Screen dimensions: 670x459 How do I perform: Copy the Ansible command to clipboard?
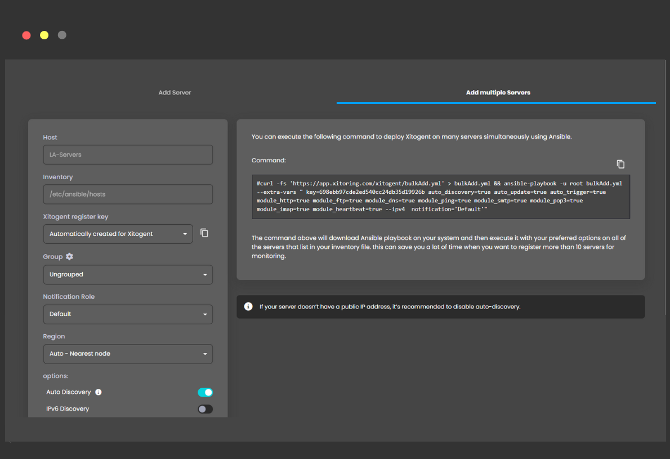point(620,164)
